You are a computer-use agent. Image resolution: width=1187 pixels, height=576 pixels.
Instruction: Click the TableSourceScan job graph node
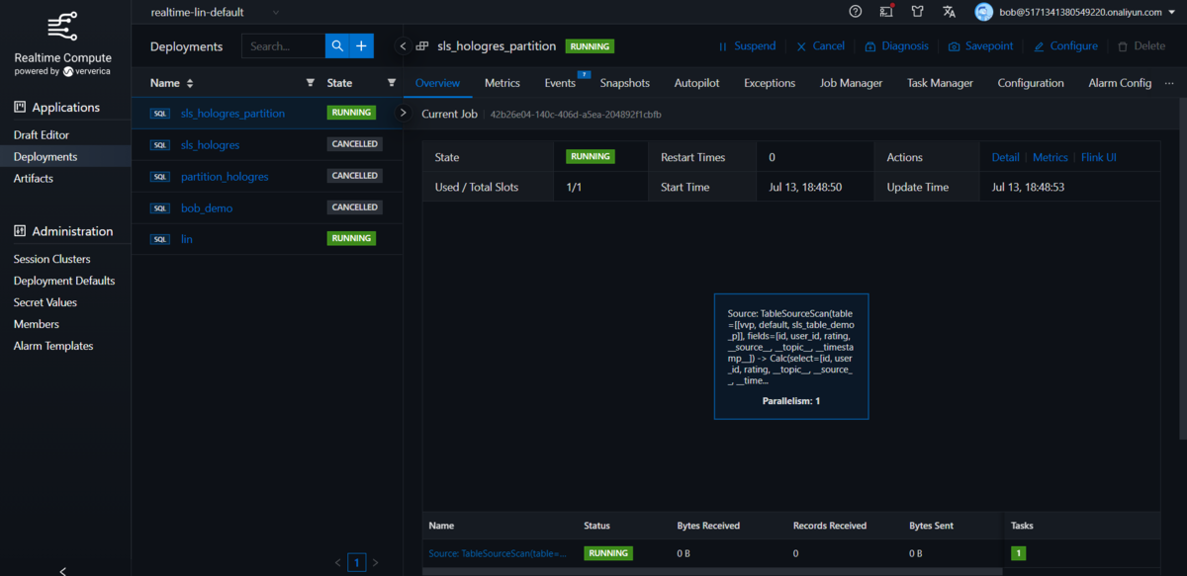point(791,357)
